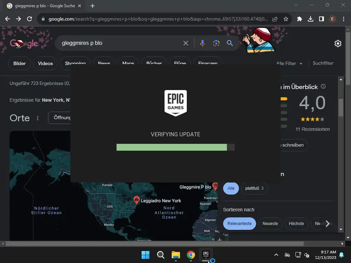Open more options dots beside Orte

pos(38,118)
